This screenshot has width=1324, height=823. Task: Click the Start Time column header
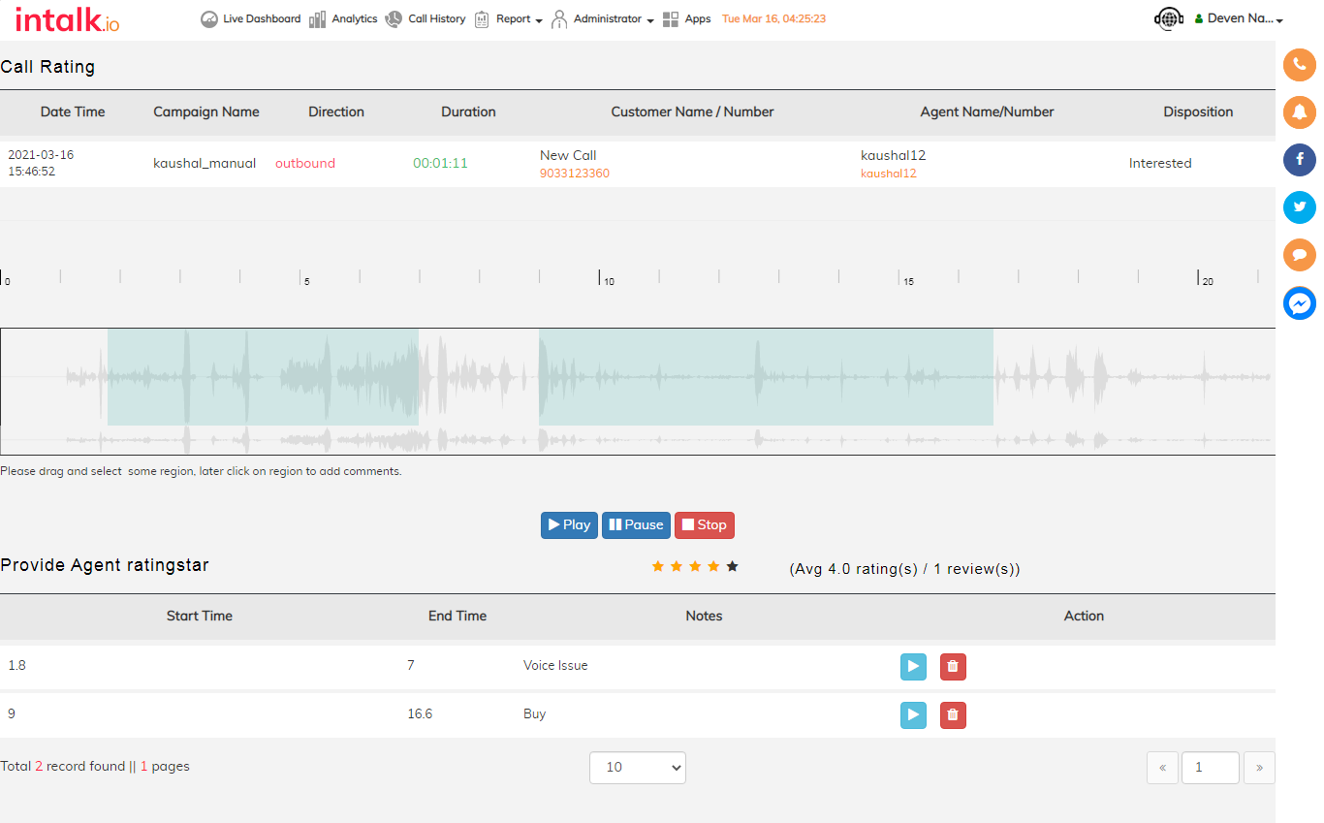(200, 616)
